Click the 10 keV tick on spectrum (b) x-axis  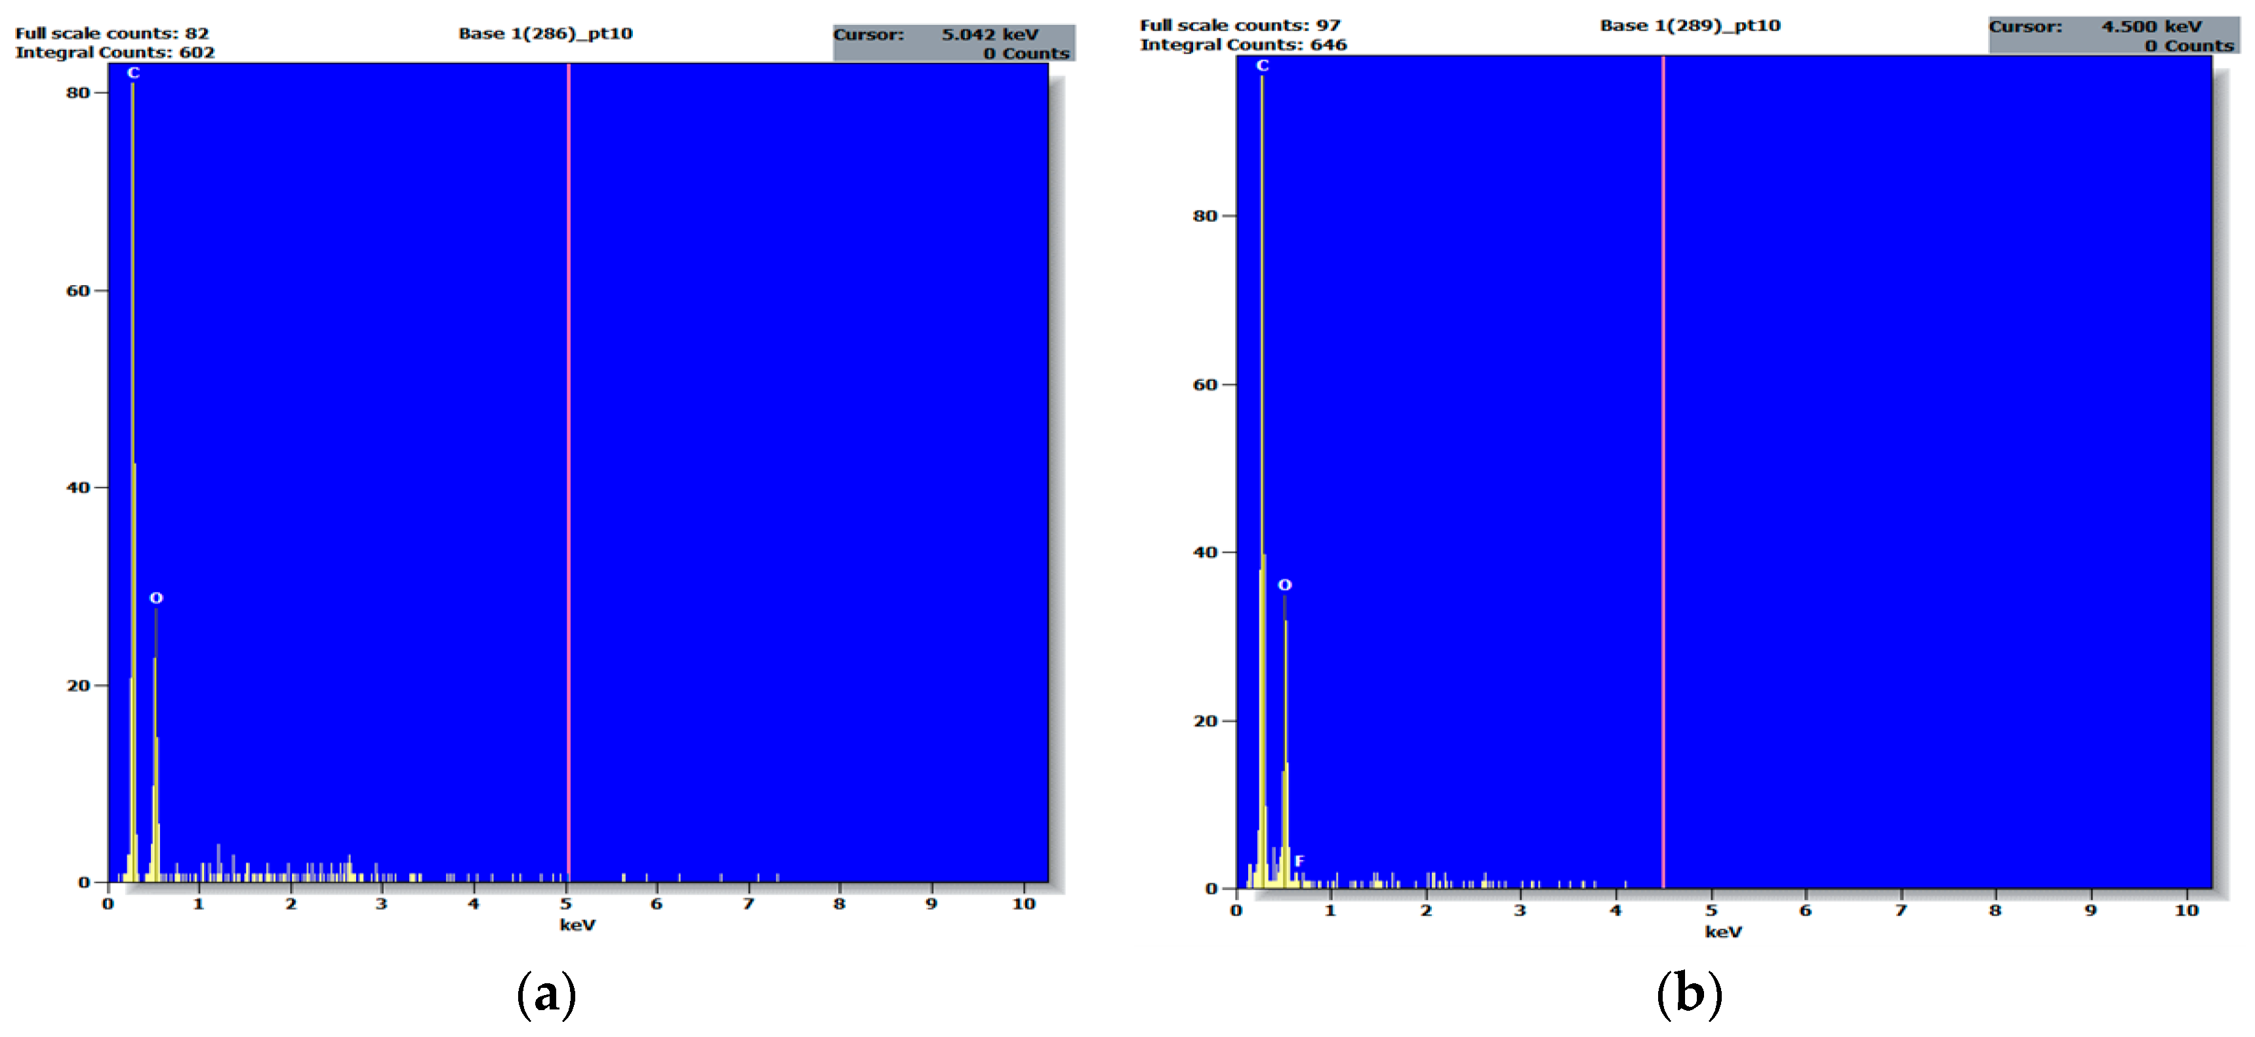coord(2186,910)
